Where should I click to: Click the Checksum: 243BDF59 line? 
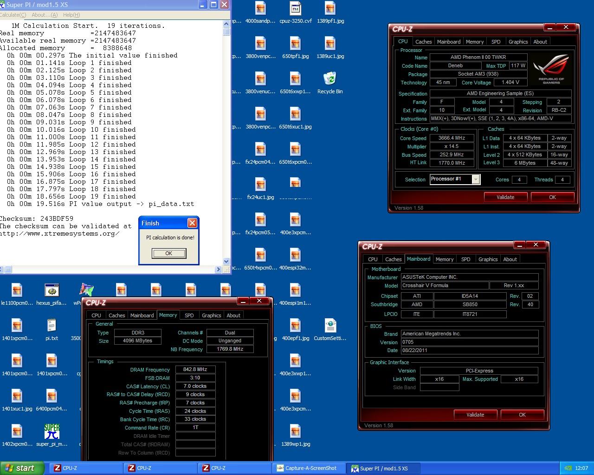click(x=37, y=218)
